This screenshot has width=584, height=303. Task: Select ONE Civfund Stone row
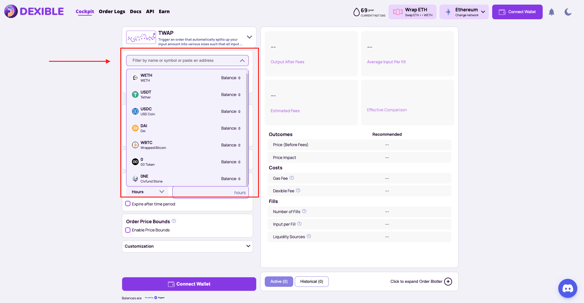pyautogui.click(x=186, y=179)
